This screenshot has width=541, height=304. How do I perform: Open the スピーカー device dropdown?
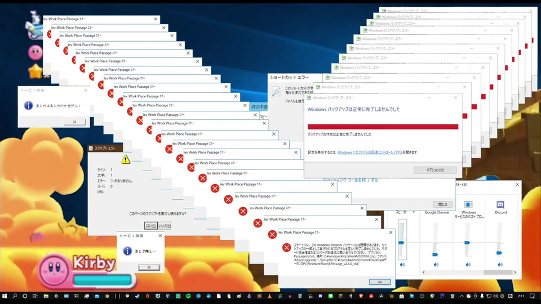pyautogui.click(x=414, y=212)
